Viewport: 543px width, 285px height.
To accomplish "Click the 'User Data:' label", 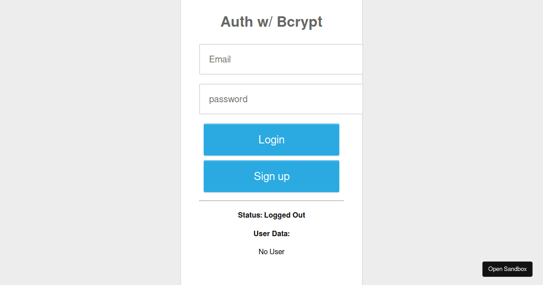I will (271, 233).
